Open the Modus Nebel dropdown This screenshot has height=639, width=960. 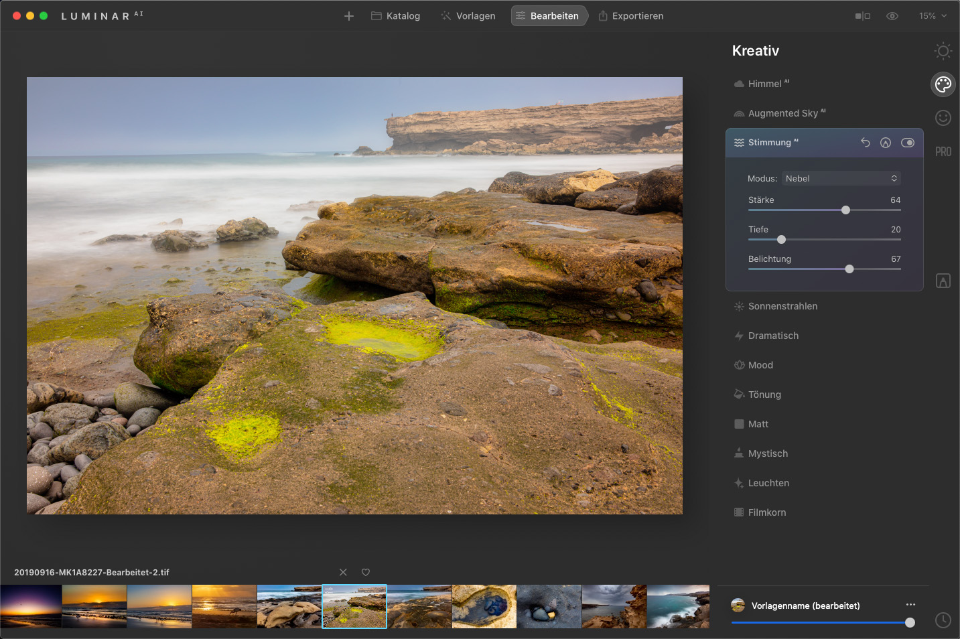(841, 178)
